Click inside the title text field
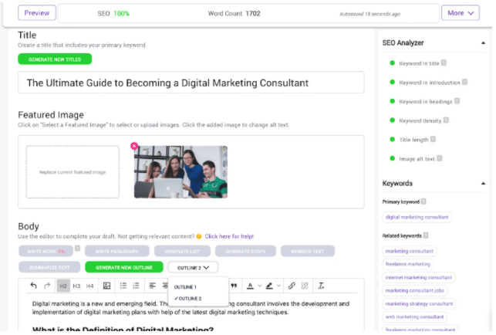The width and height of the screenshot is (496, 335). point(191,83)
